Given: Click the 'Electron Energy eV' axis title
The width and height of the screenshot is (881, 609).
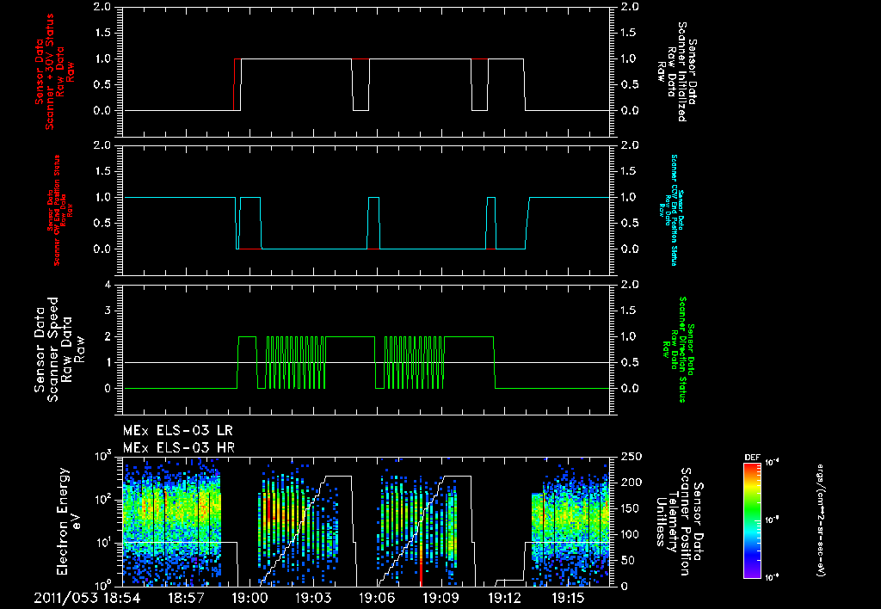Looking at the screenshot, I should 70,521.
